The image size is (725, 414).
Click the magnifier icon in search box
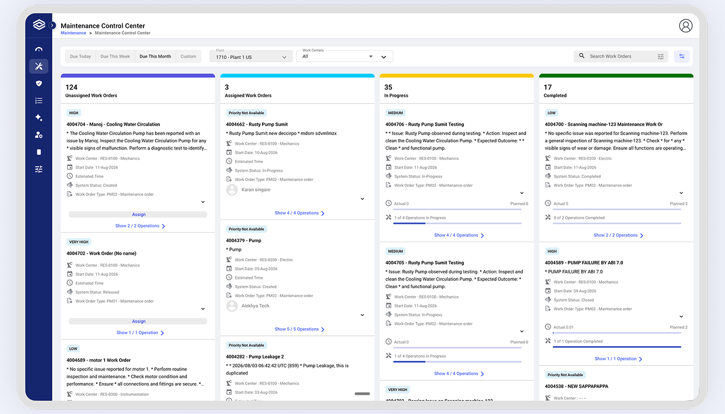point(582,56)
